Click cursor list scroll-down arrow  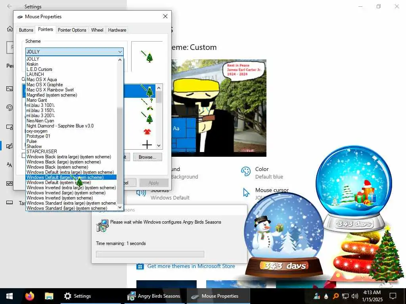click(159, 146)
